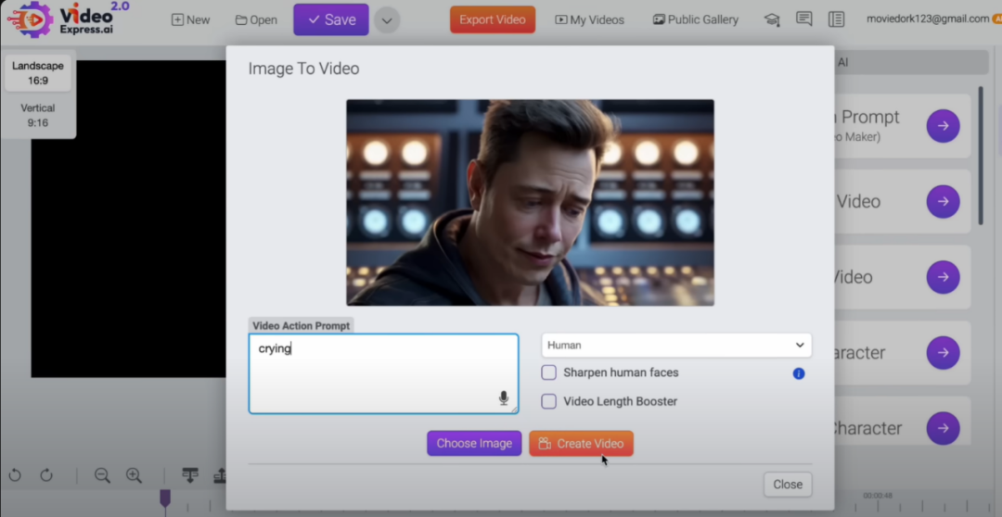The width and height of the screenshot is (1002, 517).
Task: Zoom in the timeline with the plus magnifier
Action: tap(134, 475)
